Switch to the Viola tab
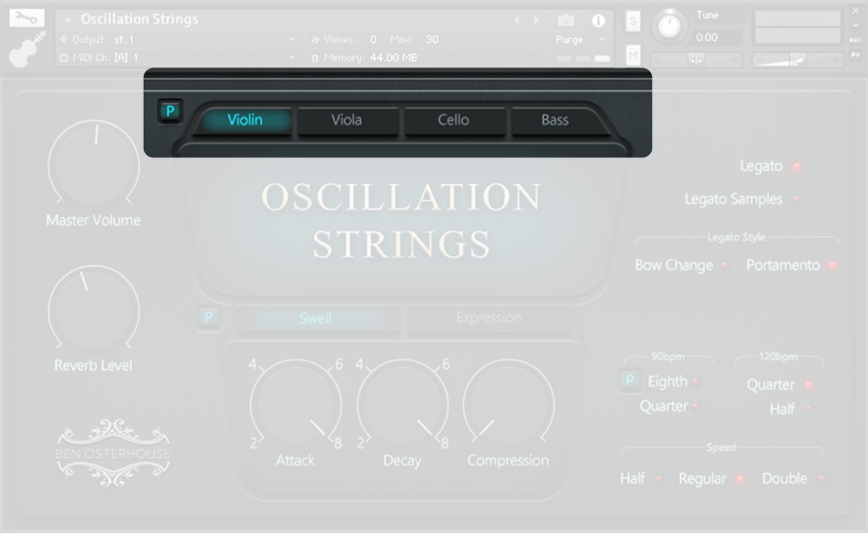 coord(346,120)
